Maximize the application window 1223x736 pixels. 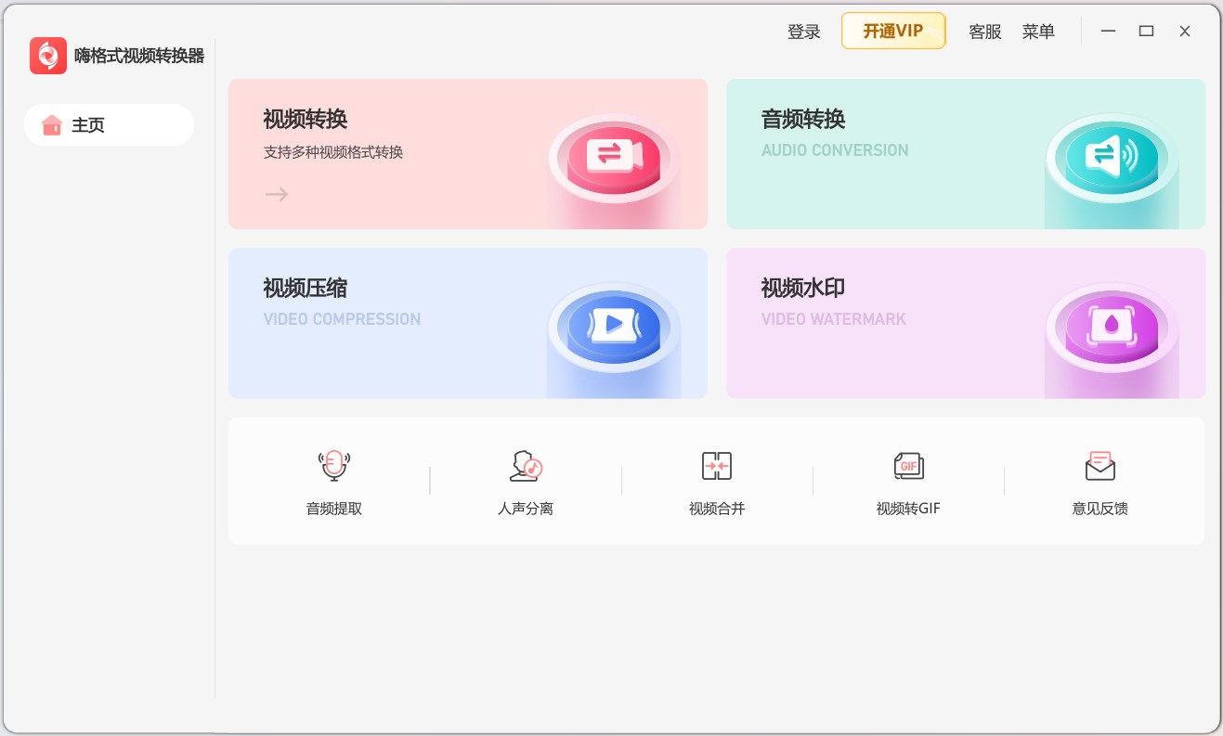pos(1146,32)
